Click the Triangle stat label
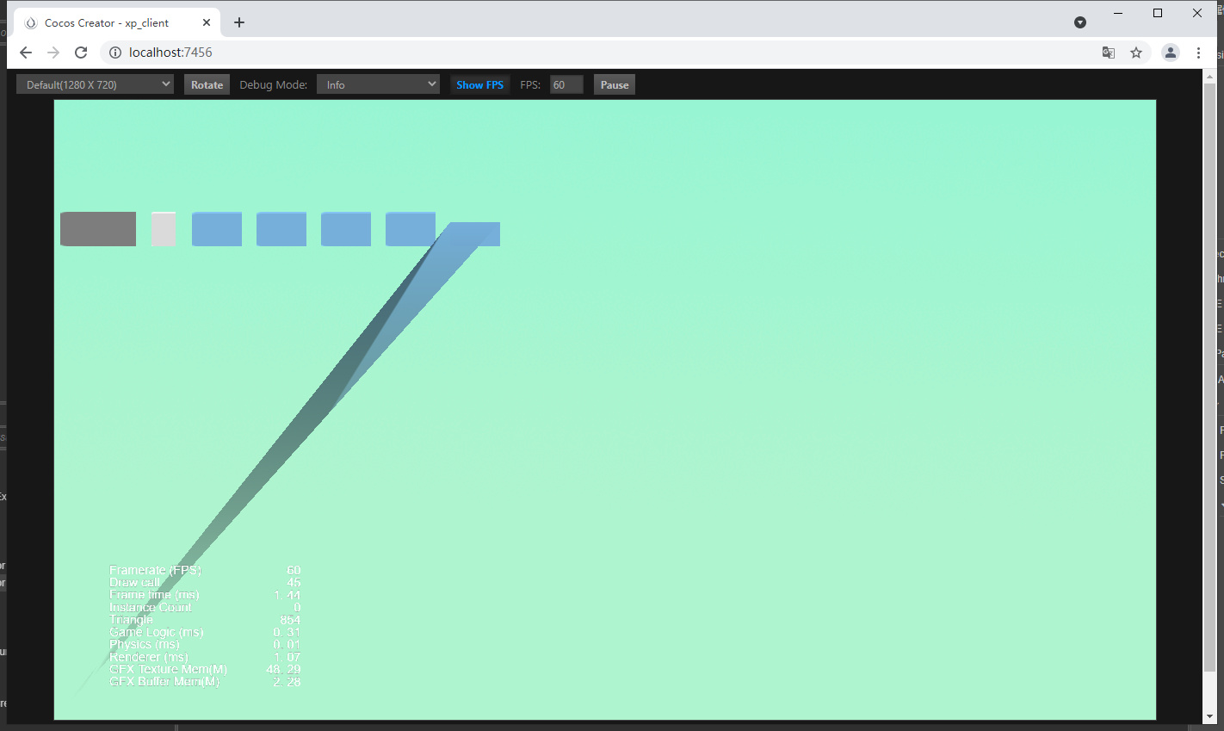The width and height of the screenshot is (1224, 731). pyautogui.click(x=131, y=620)
